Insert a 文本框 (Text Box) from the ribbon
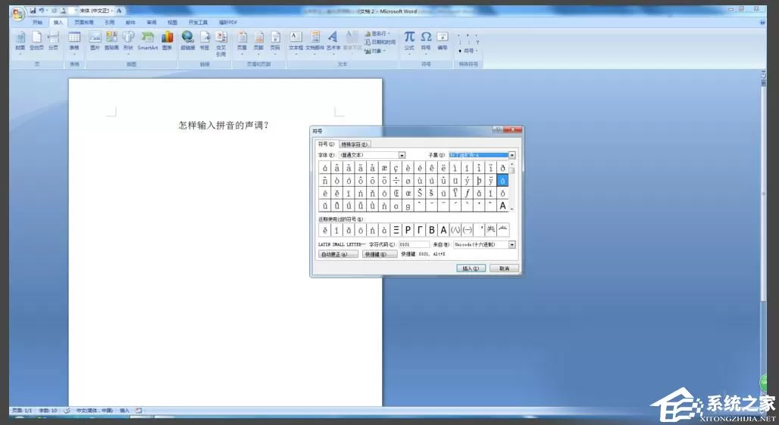This screenshot has height=425, width=779. [296, 41]
